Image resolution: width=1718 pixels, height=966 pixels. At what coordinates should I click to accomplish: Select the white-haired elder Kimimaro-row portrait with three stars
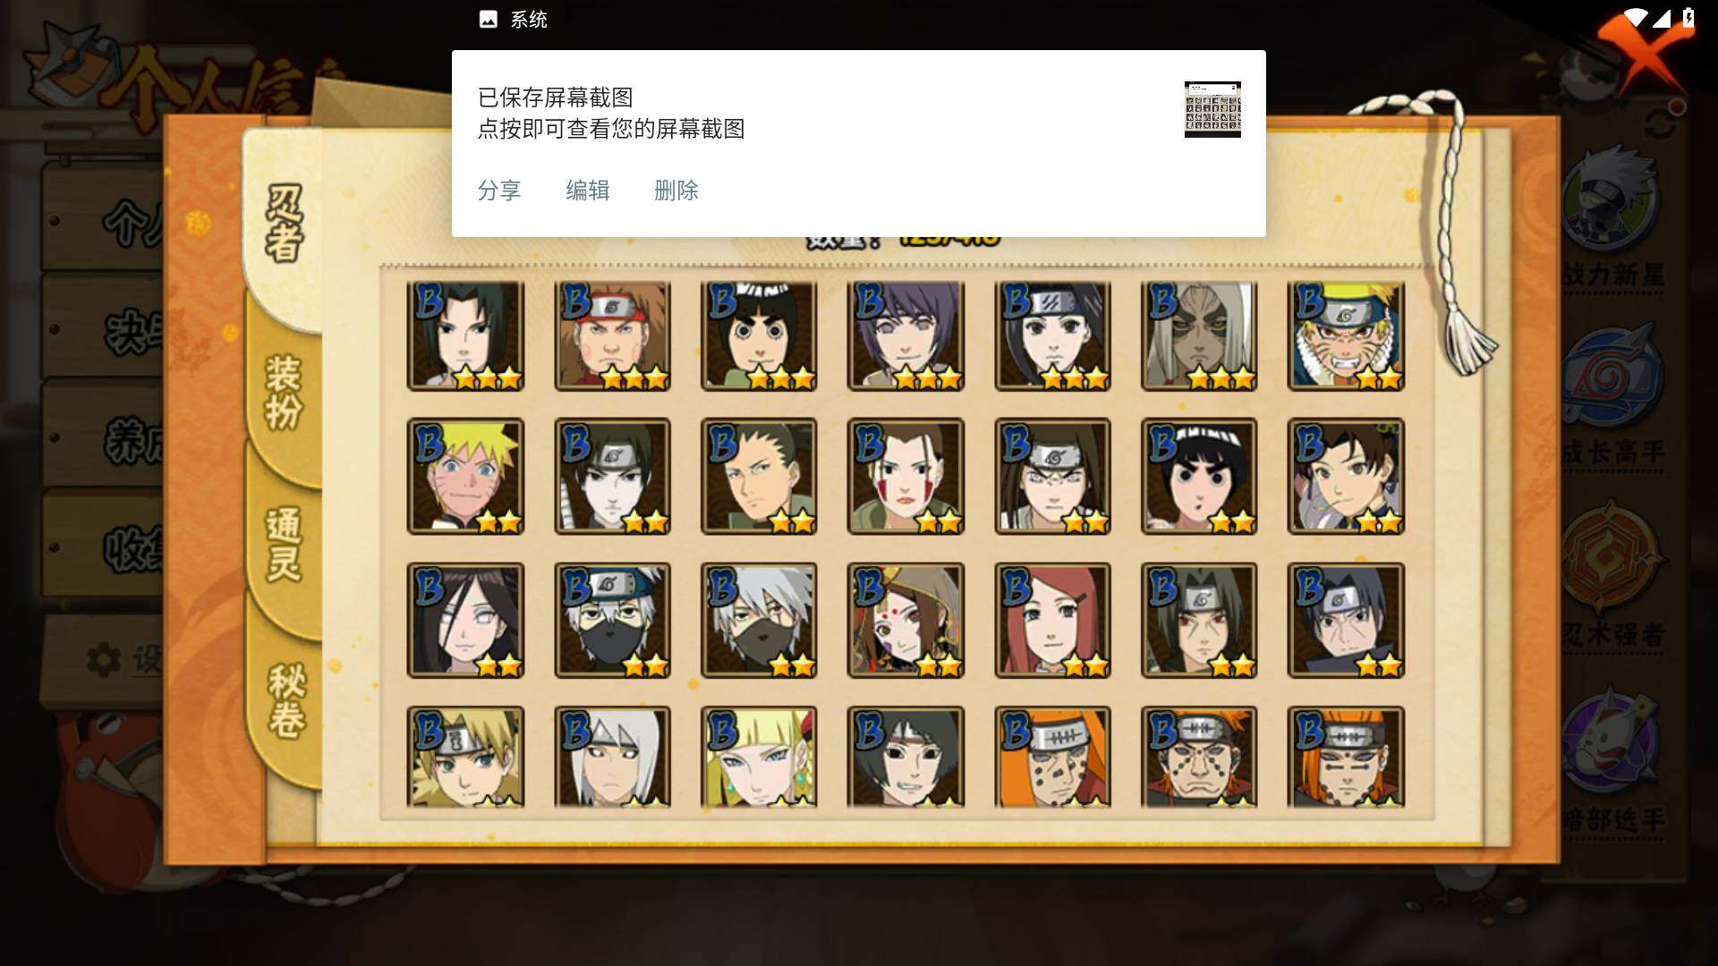(x=1199, y=336)
